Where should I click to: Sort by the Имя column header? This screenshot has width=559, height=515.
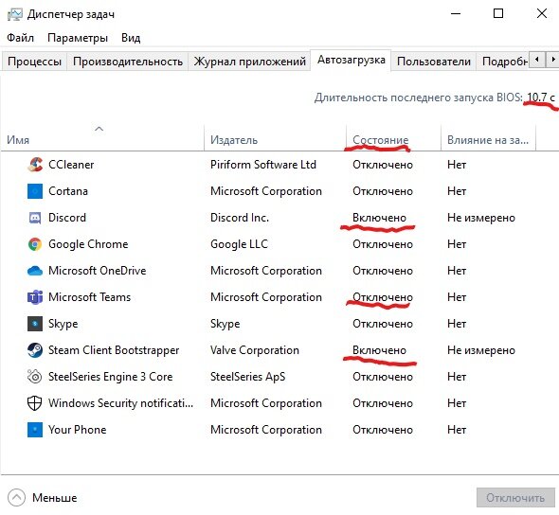click(x=18, y=140)
